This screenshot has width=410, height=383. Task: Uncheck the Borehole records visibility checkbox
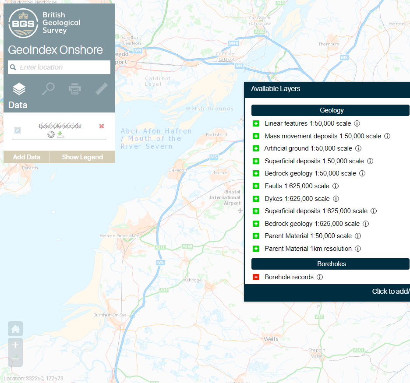[x=18, y=130]
